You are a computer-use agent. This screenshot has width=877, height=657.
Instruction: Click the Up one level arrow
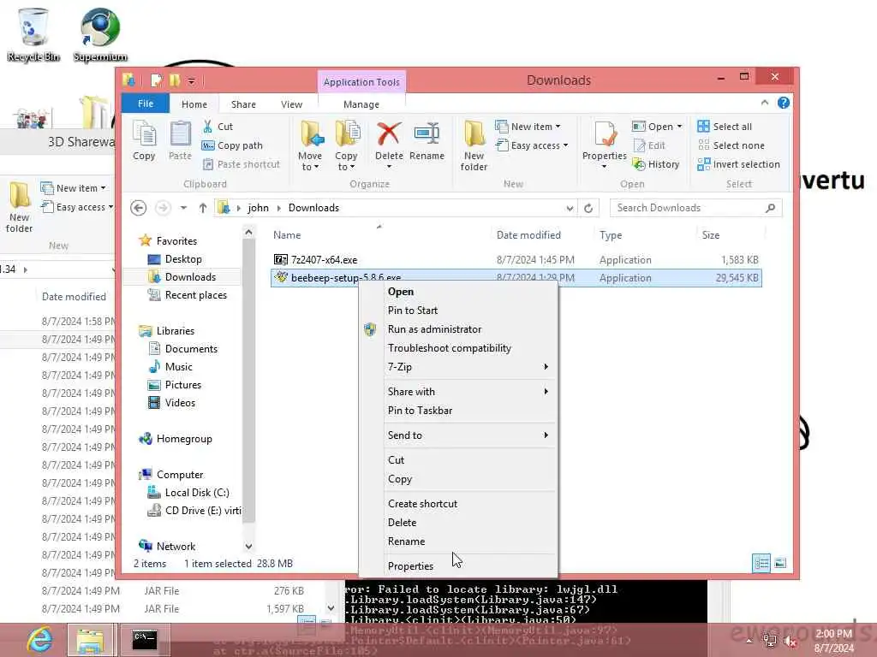tap(202, 209)
